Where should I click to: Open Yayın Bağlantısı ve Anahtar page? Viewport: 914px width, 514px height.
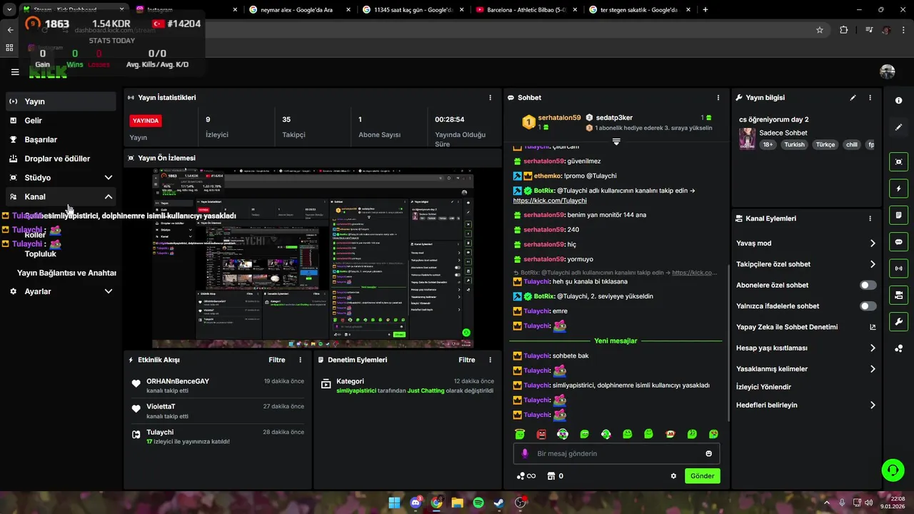66,273
